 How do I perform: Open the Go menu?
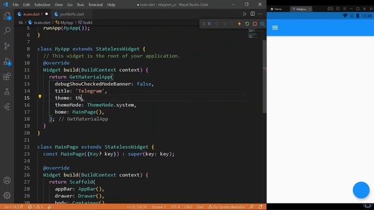click(x=70, y=5)
